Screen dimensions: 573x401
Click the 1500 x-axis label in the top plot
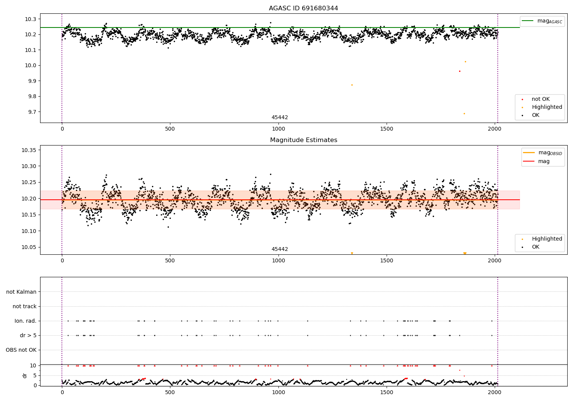point(387,129)
